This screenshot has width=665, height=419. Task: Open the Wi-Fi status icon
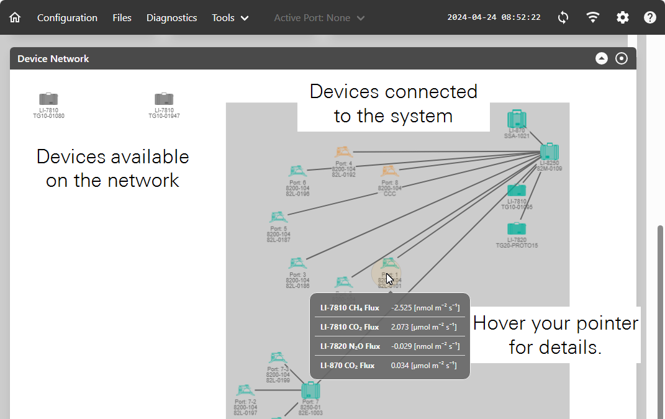pos(592,17)
